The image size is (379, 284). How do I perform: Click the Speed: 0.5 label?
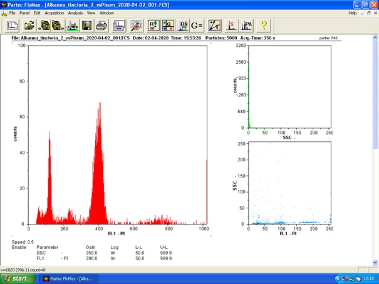[x=23, y=242]
